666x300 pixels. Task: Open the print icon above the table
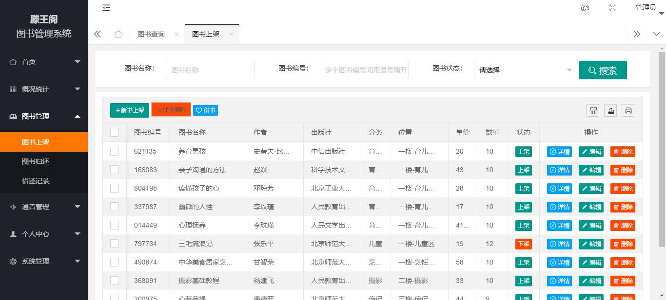pyautogui.click(x=628, y=110)
